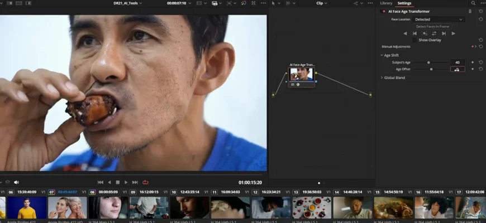Expand the Manual Adjustments section arrow
Screen dimensions: 486x223
point(476,47)
